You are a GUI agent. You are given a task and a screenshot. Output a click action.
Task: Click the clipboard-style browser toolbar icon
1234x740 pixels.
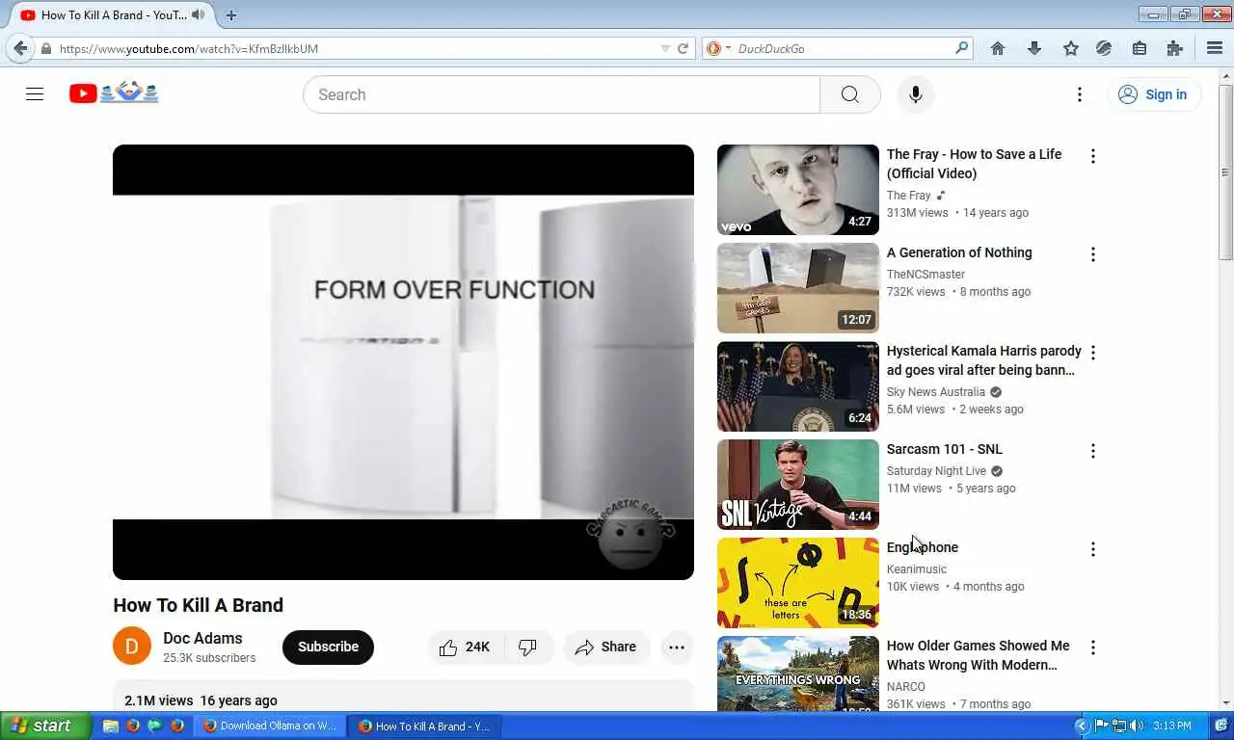pyautogui.click(x=1140, y=48)
